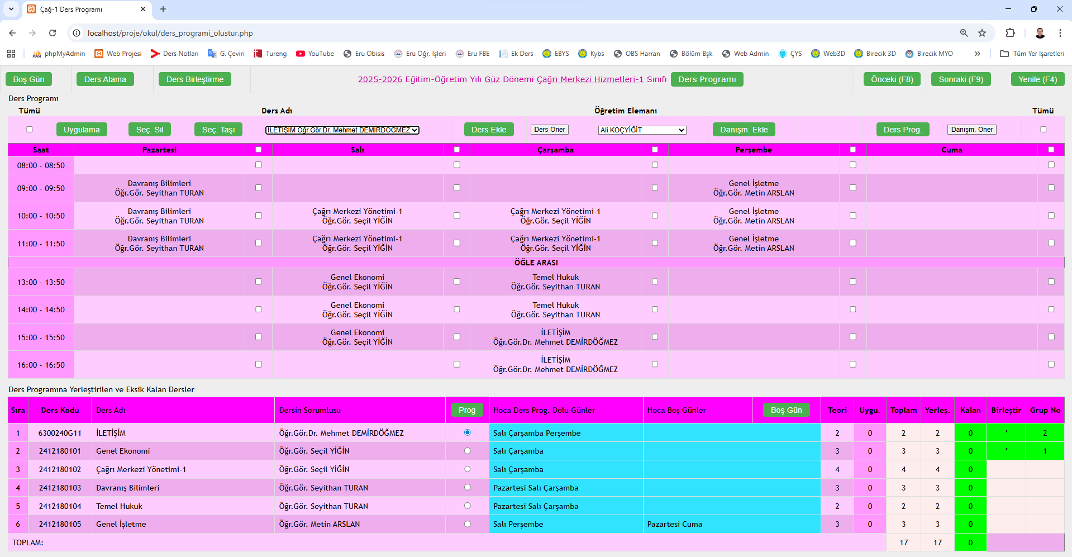
Task: Click the Ders Birleştirme button
Action: pos(194,79)
